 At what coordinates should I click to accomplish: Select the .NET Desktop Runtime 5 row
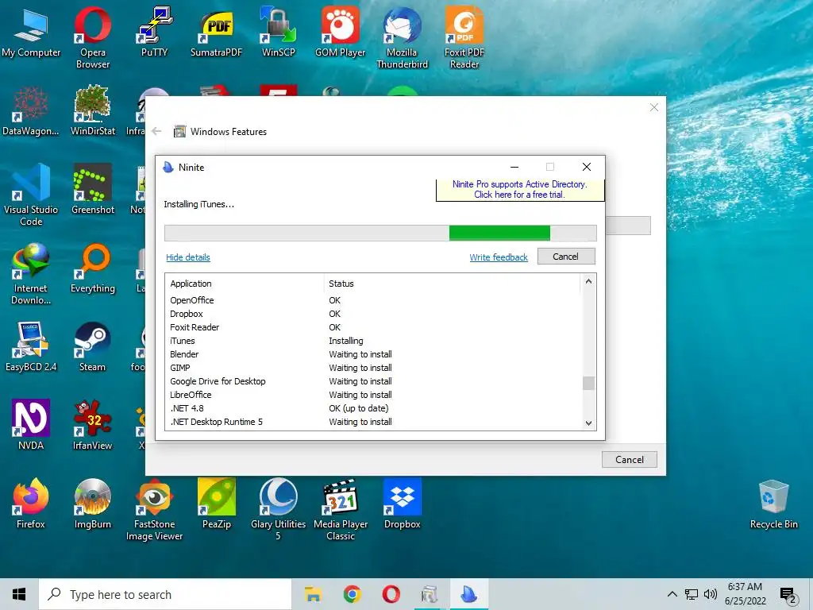[373, 422]
